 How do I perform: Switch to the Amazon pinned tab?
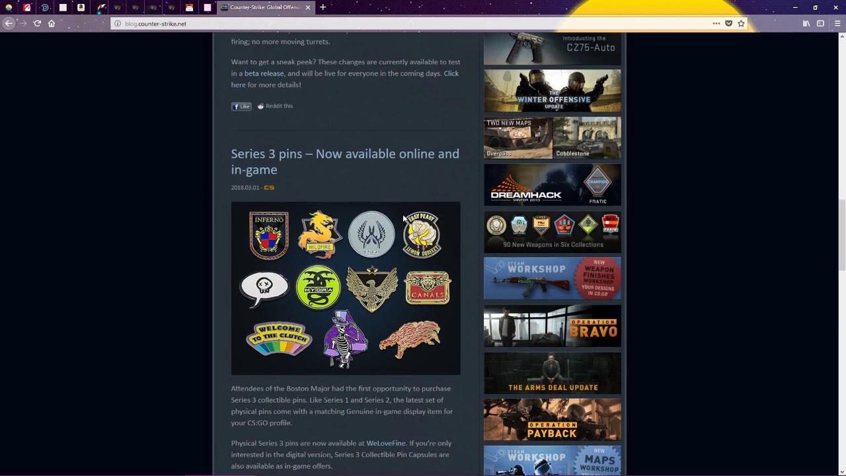(x=81, y=7)
